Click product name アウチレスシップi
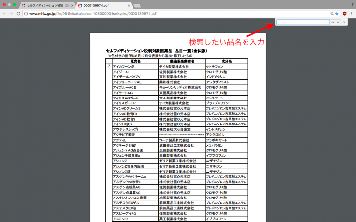356x222 pixels. (126, 129)
